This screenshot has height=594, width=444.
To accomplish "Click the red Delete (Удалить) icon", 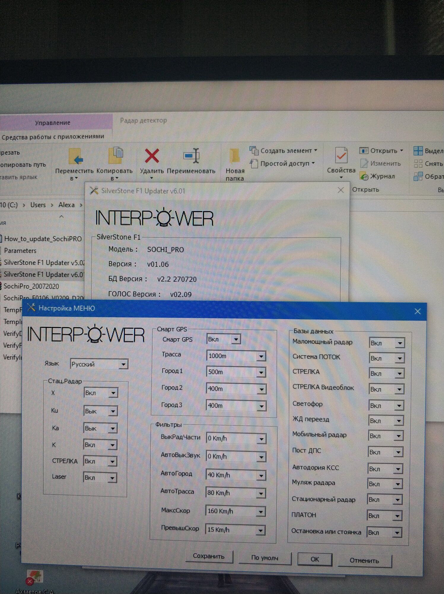I will coord(152,156).
